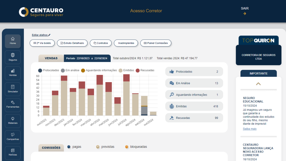
Task: Select the Comissões tab
Action: point(51,148)
